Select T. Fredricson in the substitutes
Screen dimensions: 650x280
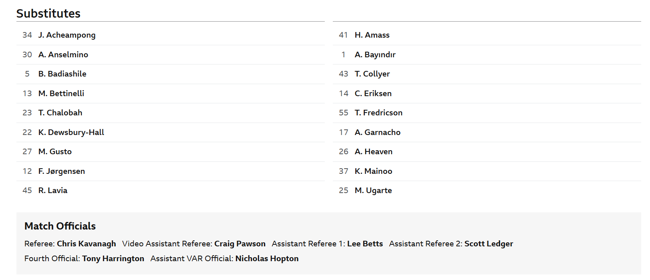378,113
